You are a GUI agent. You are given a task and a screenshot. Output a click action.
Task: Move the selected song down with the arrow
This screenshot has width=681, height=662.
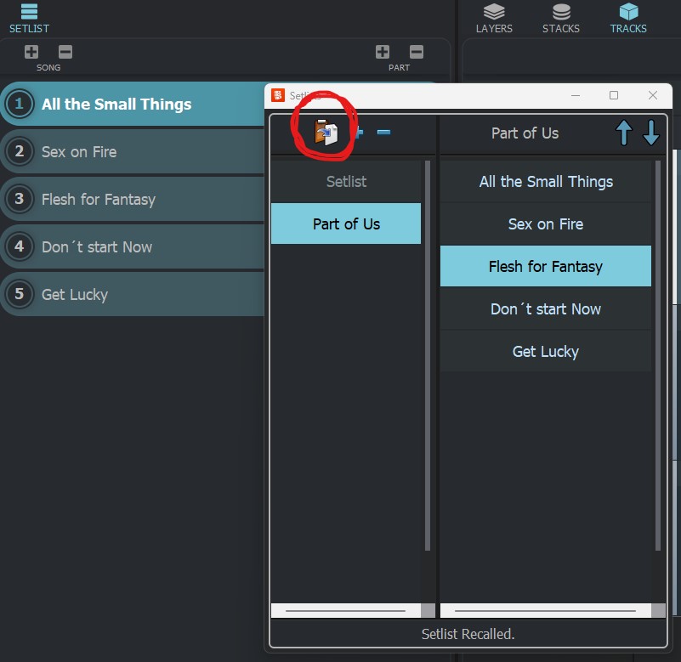[x=651, y=133]
